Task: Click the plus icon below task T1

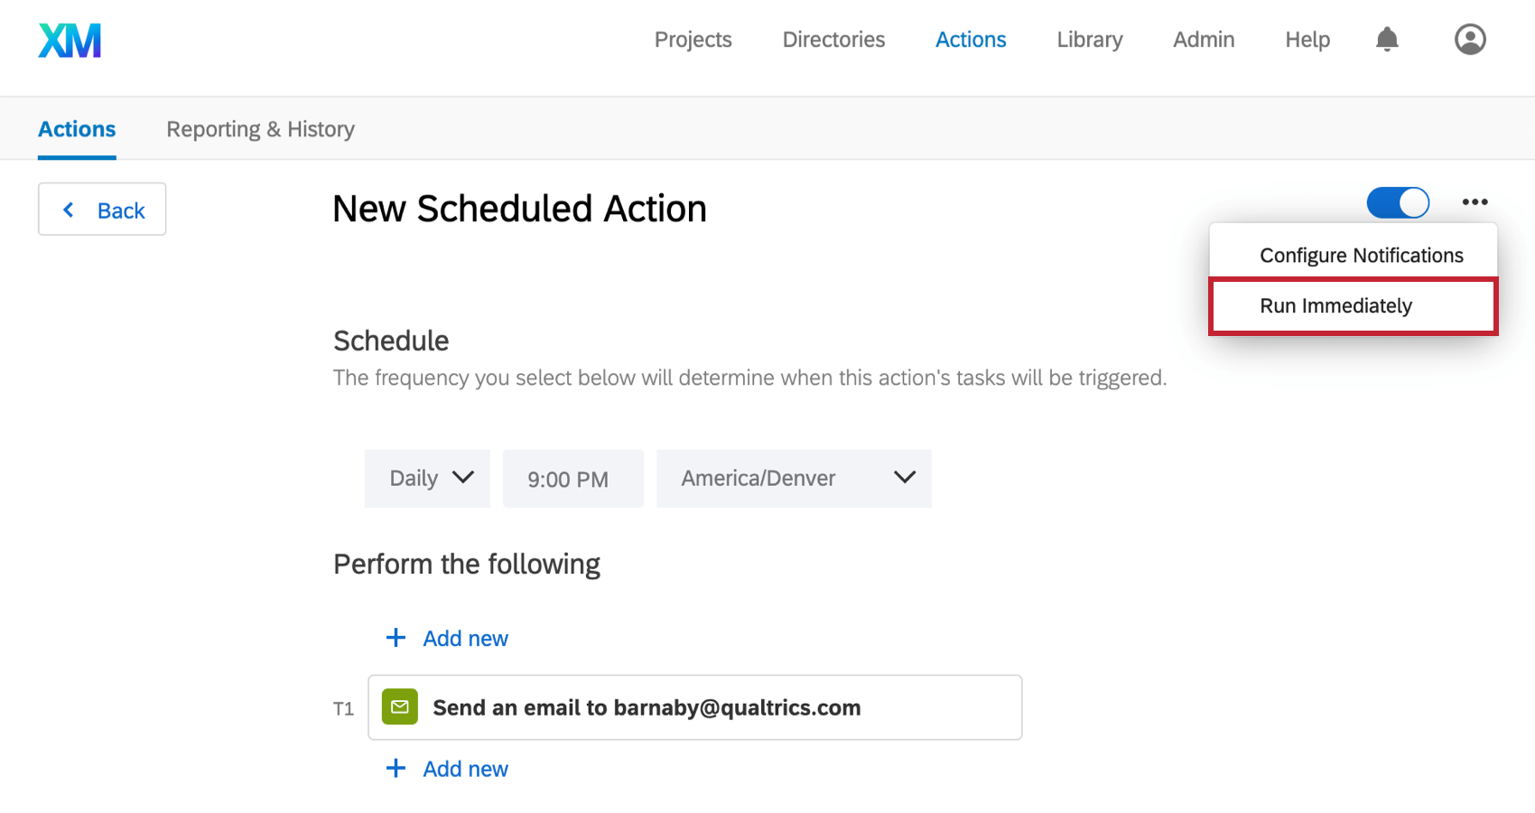Action: 395,769
